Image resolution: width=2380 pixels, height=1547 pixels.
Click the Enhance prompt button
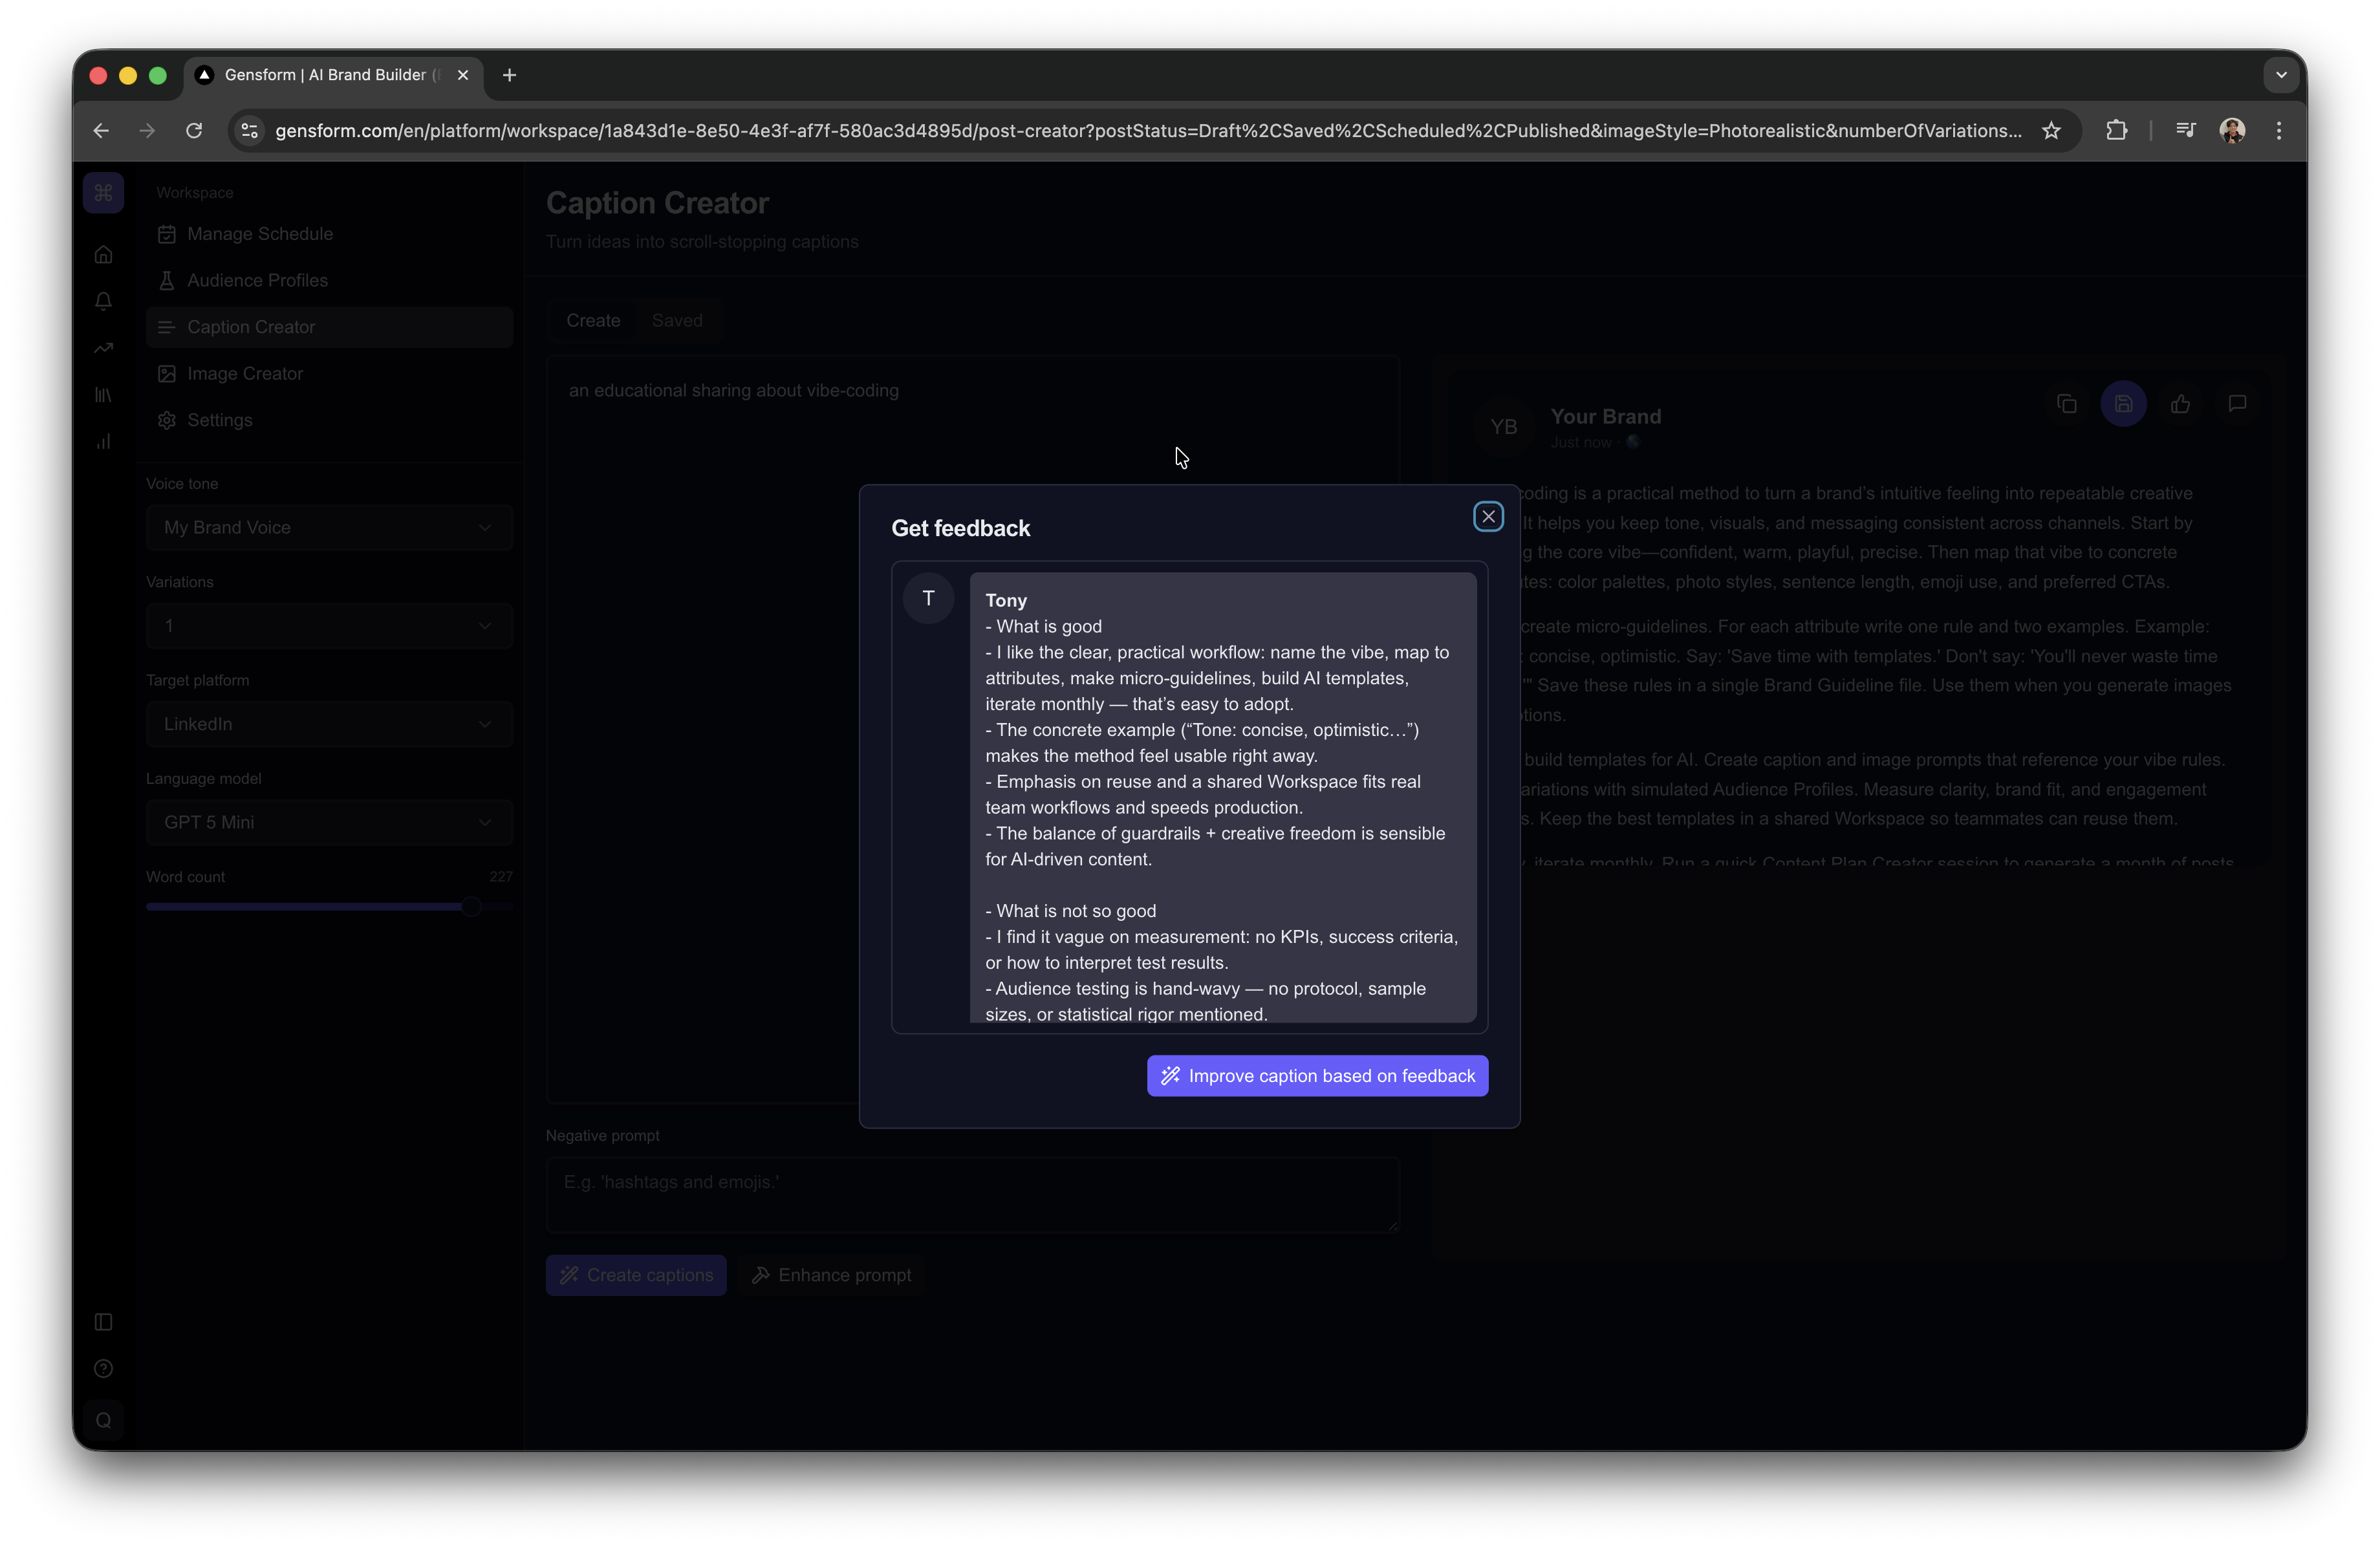coord(832,1274)
